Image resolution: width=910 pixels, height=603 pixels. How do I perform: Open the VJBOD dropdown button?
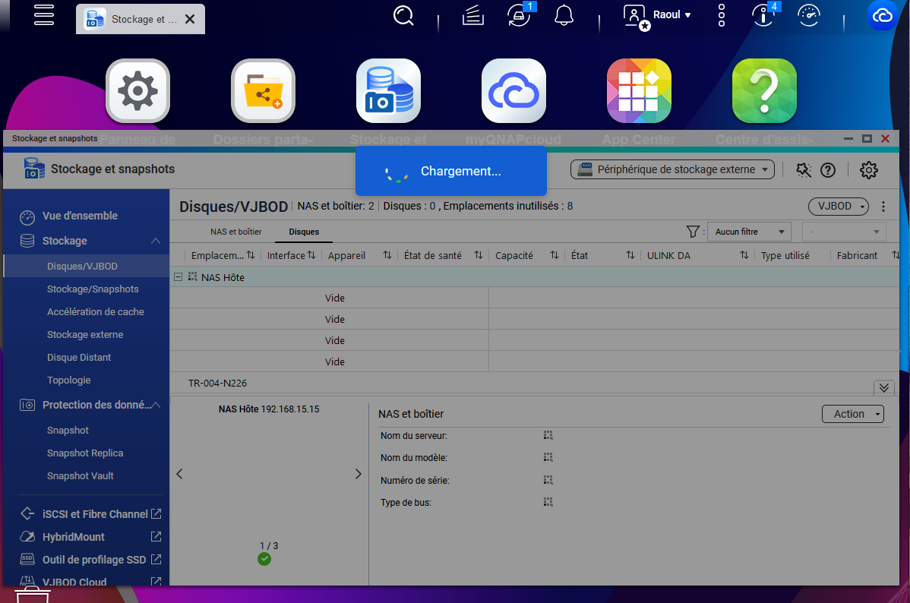(839, 206)
